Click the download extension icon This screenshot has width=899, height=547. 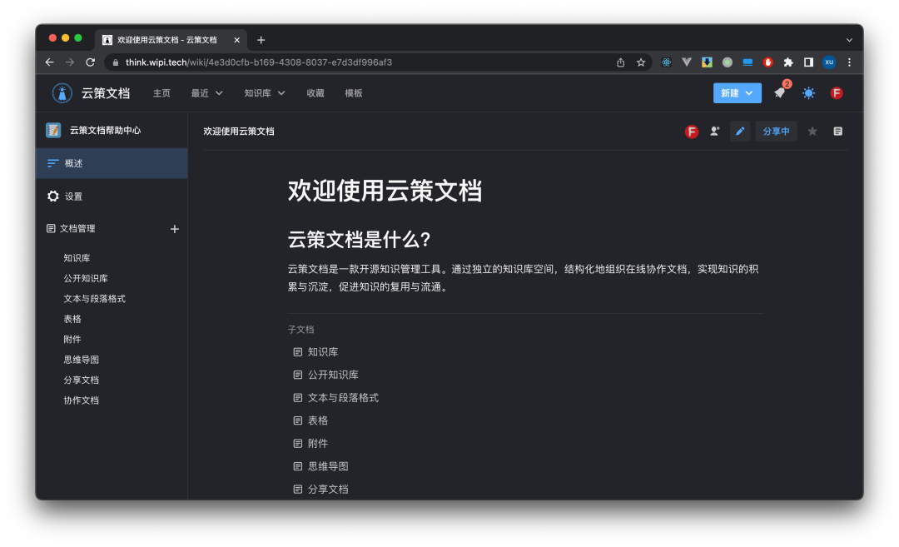click(707, 62)
